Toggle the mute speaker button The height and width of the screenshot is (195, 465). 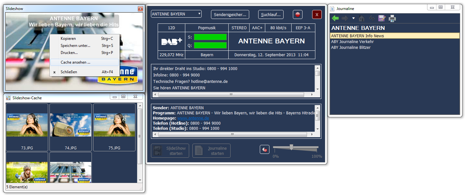(x=265, y=149)
